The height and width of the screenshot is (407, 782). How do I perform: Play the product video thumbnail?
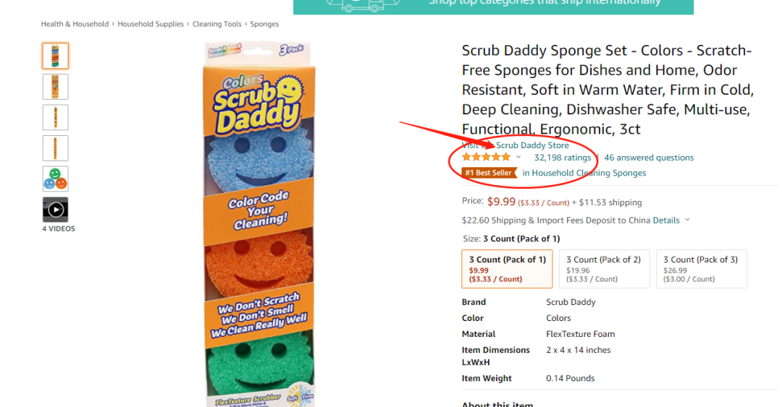tap(55, 210)
